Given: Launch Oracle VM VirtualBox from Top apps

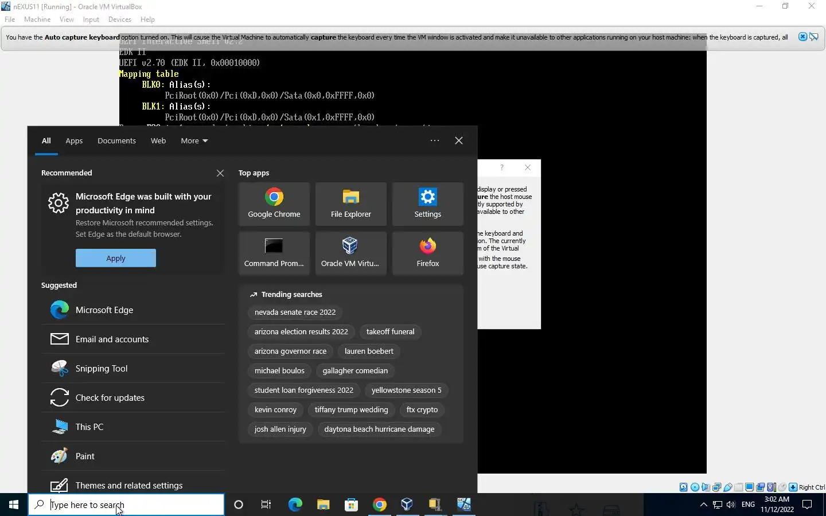Looking at the screenshot, I should tap(351, 253).
